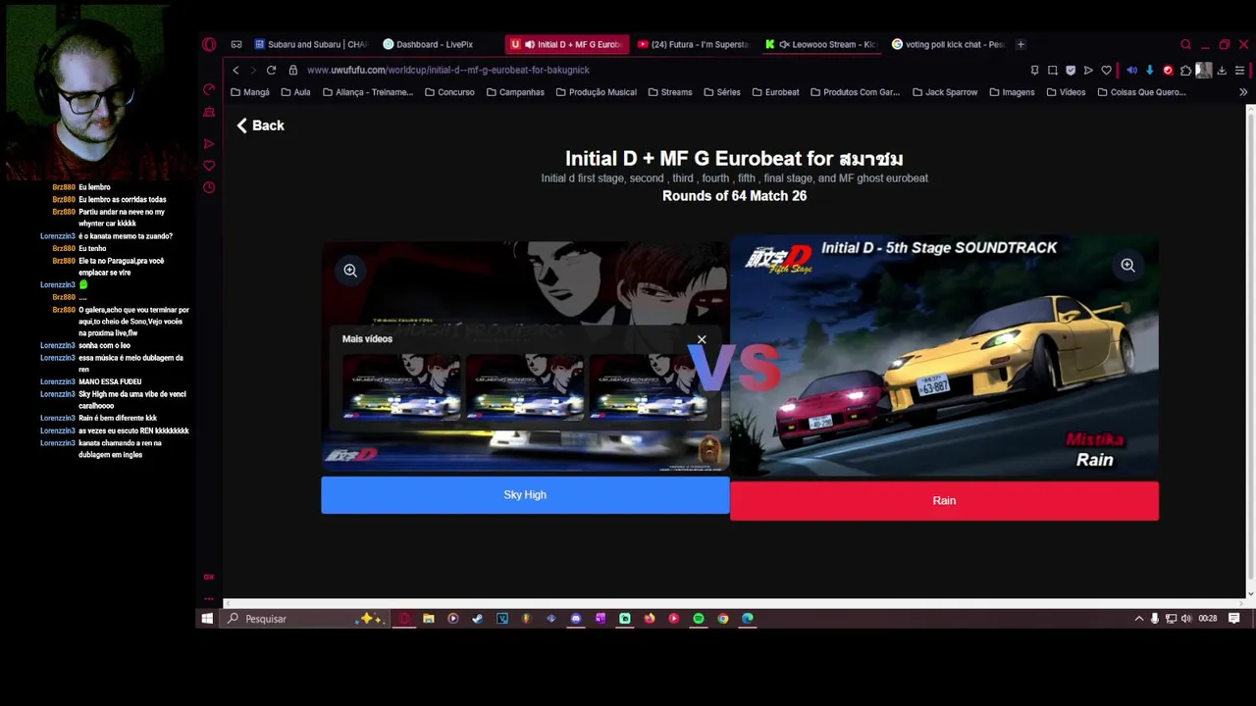Open Microsoft Edge from the taskbar
The width and height of the screenshot is (1256, 706).
748,619
